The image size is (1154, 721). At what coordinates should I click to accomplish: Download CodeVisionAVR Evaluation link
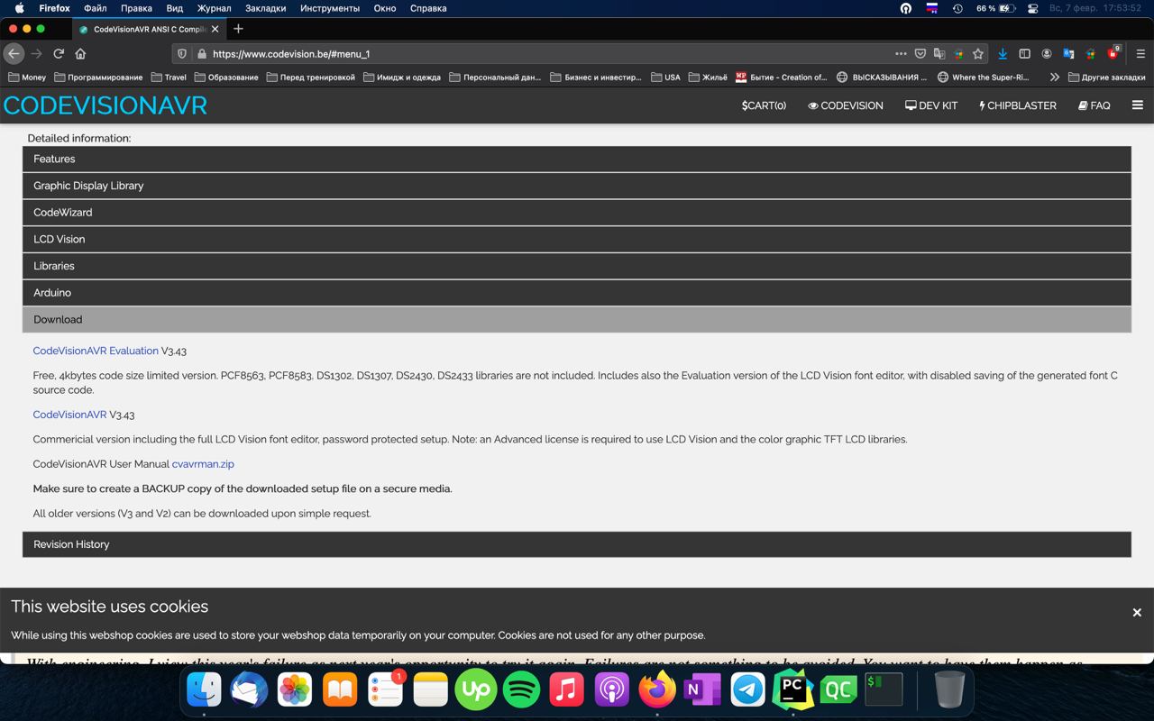pyautogui.click(x=96, y=351)
